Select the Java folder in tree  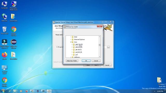tap(75, 42)
